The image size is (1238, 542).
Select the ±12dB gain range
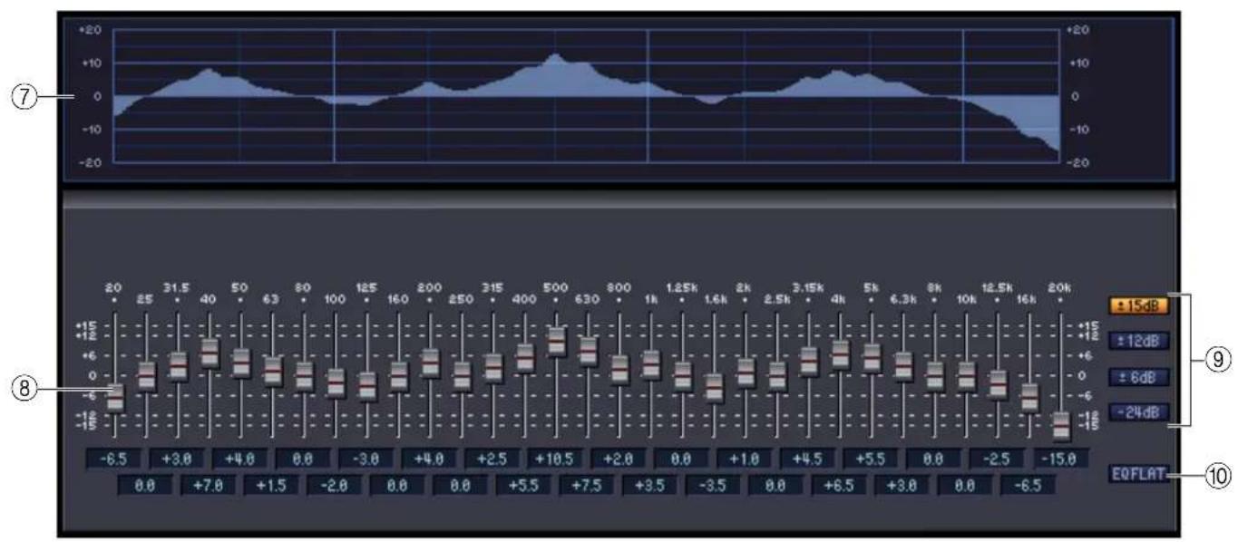tap(1137, 341)
